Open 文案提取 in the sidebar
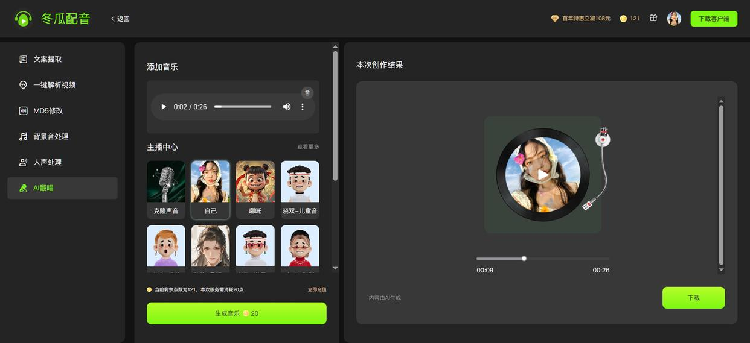Image resolution: width=750 pixels, height=343 pixels. [48, 59]
